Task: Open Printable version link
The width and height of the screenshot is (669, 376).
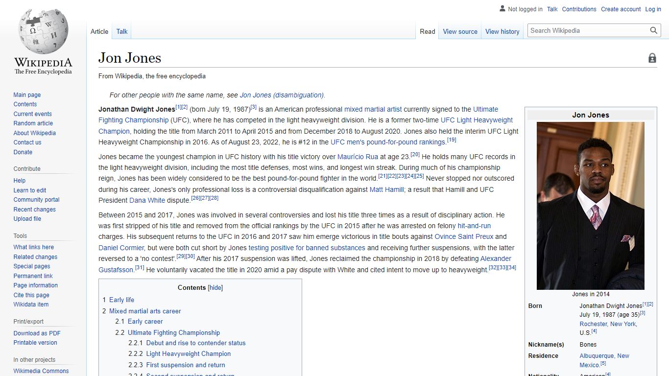Action: coord(35,343)
